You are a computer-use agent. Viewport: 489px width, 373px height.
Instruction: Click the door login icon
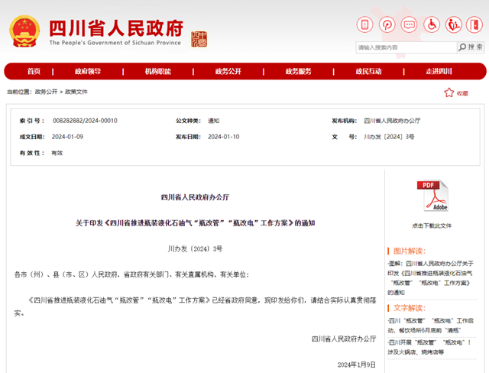coord(474,24)
